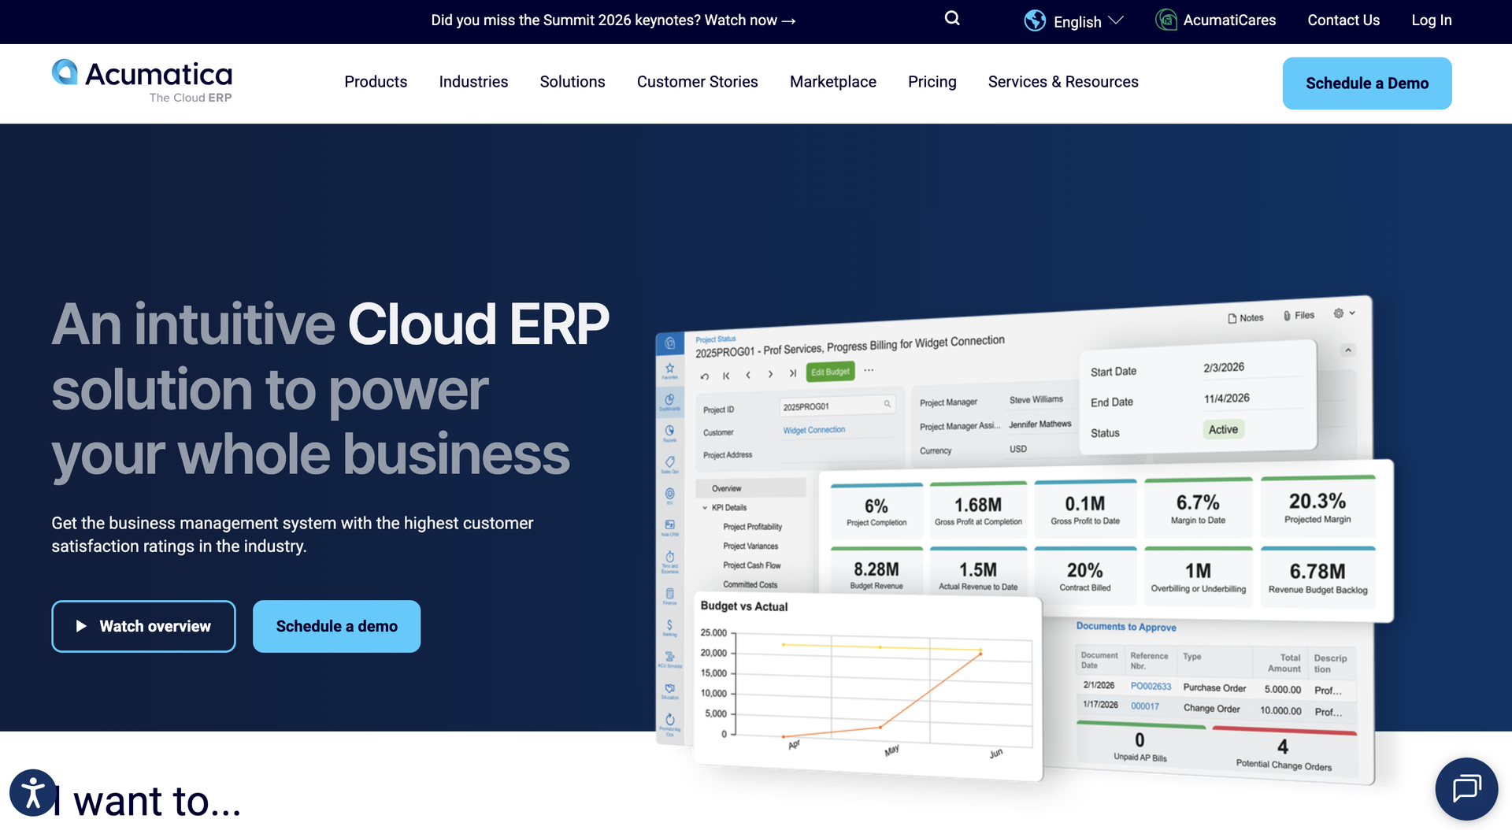Click the globe language icon
This screenshot has height=830, width=1512.
pyautogui.click(x=1035, y=20)
